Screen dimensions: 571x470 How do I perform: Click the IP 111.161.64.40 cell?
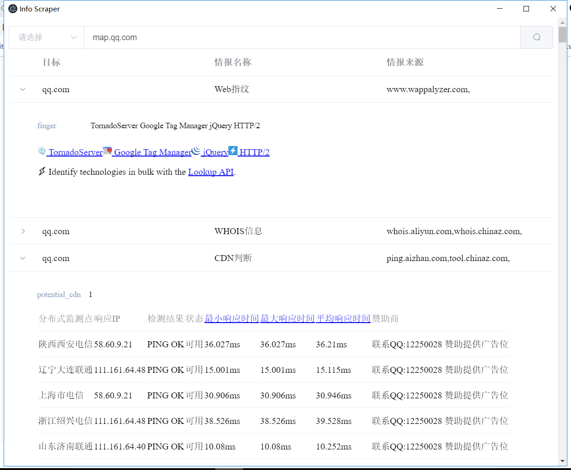[x=120, y=446]
